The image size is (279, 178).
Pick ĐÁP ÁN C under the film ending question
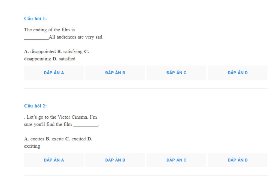[x=176, y=73]
